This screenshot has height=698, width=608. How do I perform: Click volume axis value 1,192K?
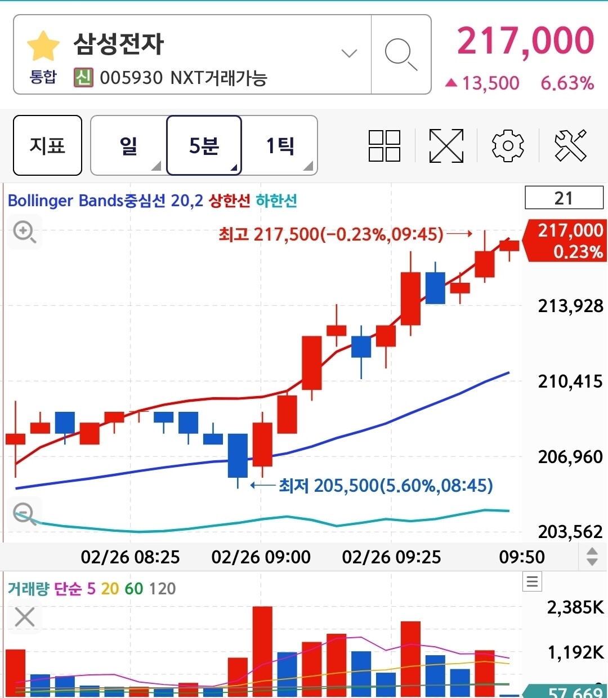pos(575,652)
